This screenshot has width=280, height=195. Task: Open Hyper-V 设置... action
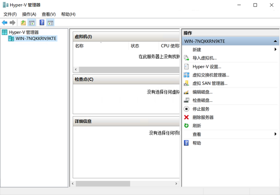click(x=207, y=67)
